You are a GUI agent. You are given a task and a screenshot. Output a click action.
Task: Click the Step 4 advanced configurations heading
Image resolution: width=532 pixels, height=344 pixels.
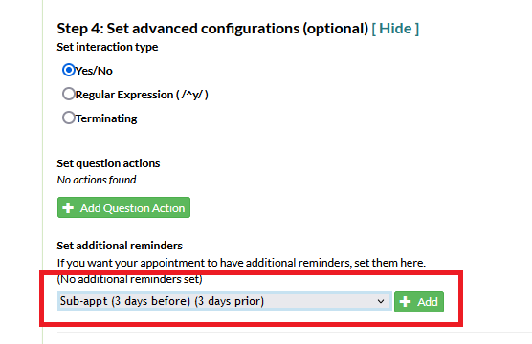coord(212,29)
